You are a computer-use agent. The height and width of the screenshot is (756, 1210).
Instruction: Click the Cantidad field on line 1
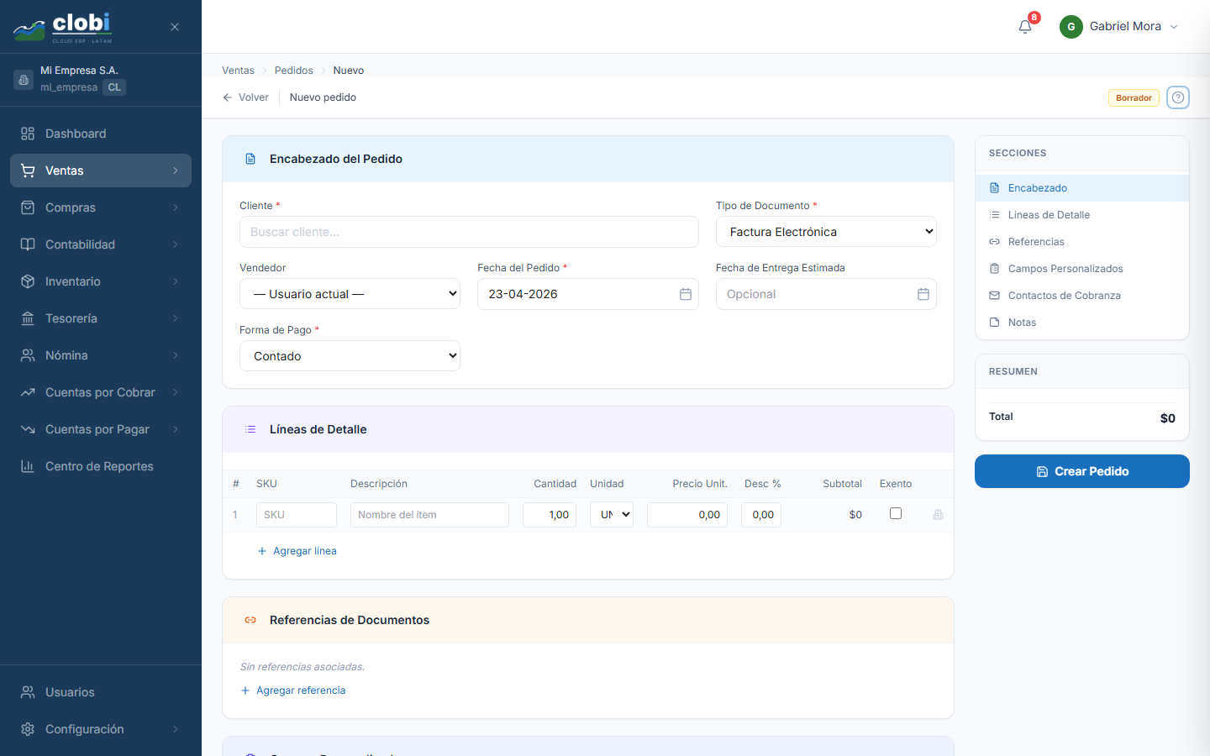click(x=550, y=515)
